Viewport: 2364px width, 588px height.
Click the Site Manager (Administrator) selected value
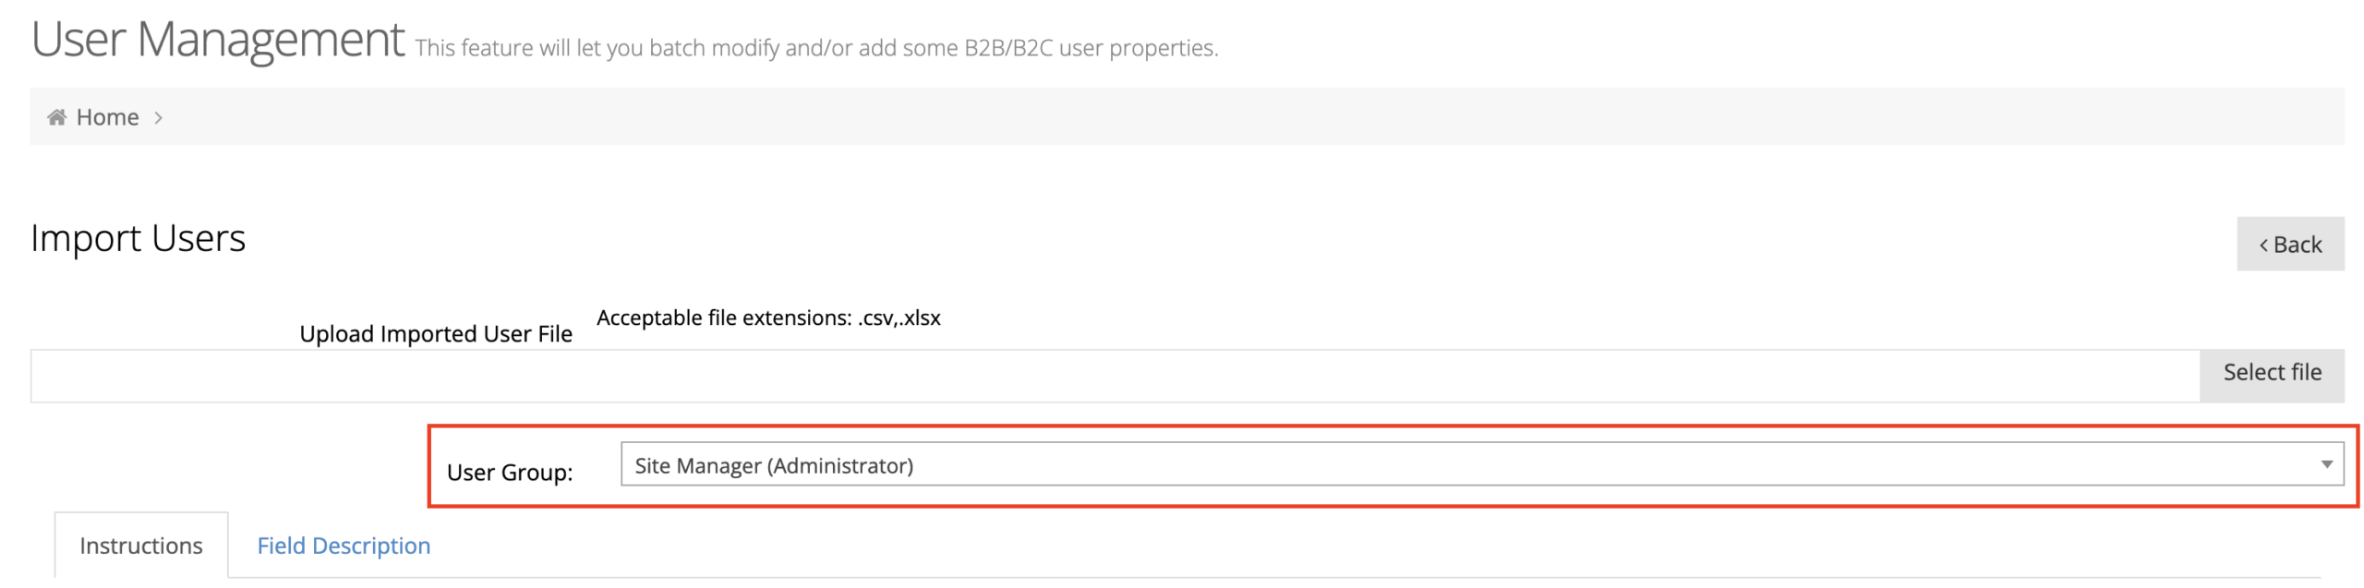[773, 465]
